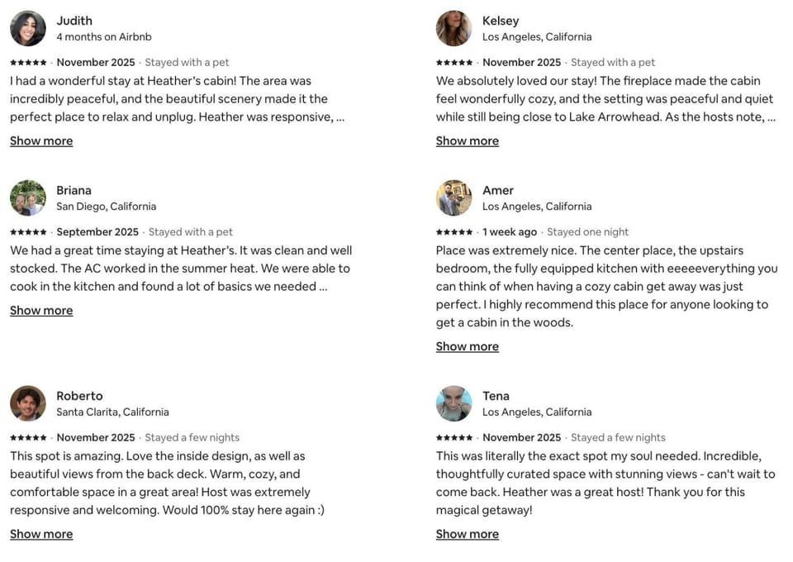Select reviewer name Amer
The width and height of the screenshot is (793, 562).
coord(498,190)
